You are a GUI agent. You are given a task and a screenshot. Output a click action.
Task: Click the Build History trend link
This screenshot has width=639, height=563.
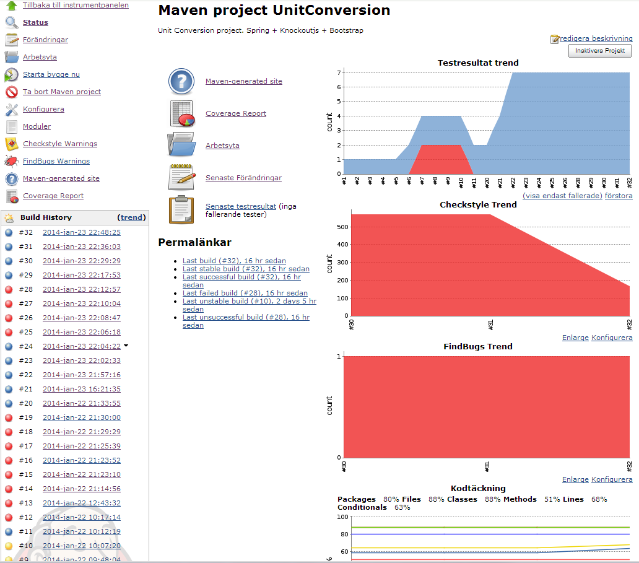(132, 217)
